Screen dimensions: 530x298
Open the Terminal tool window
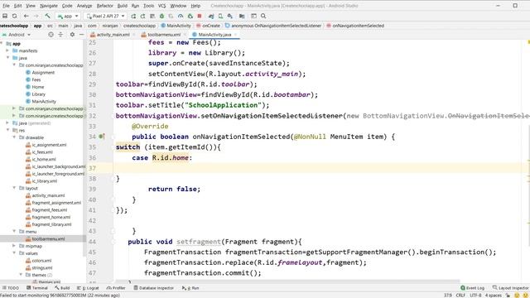pos(37,288)
